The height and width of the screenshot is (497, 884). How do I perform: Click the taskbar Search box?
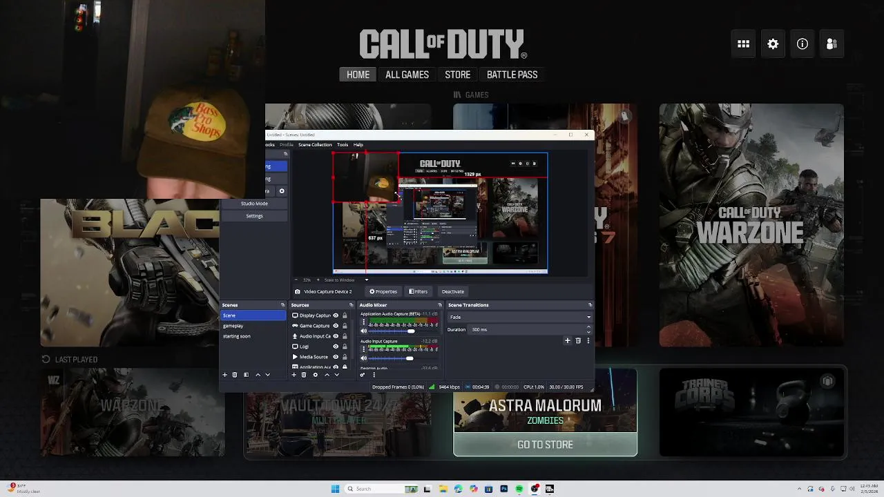(x=382, y=489)
